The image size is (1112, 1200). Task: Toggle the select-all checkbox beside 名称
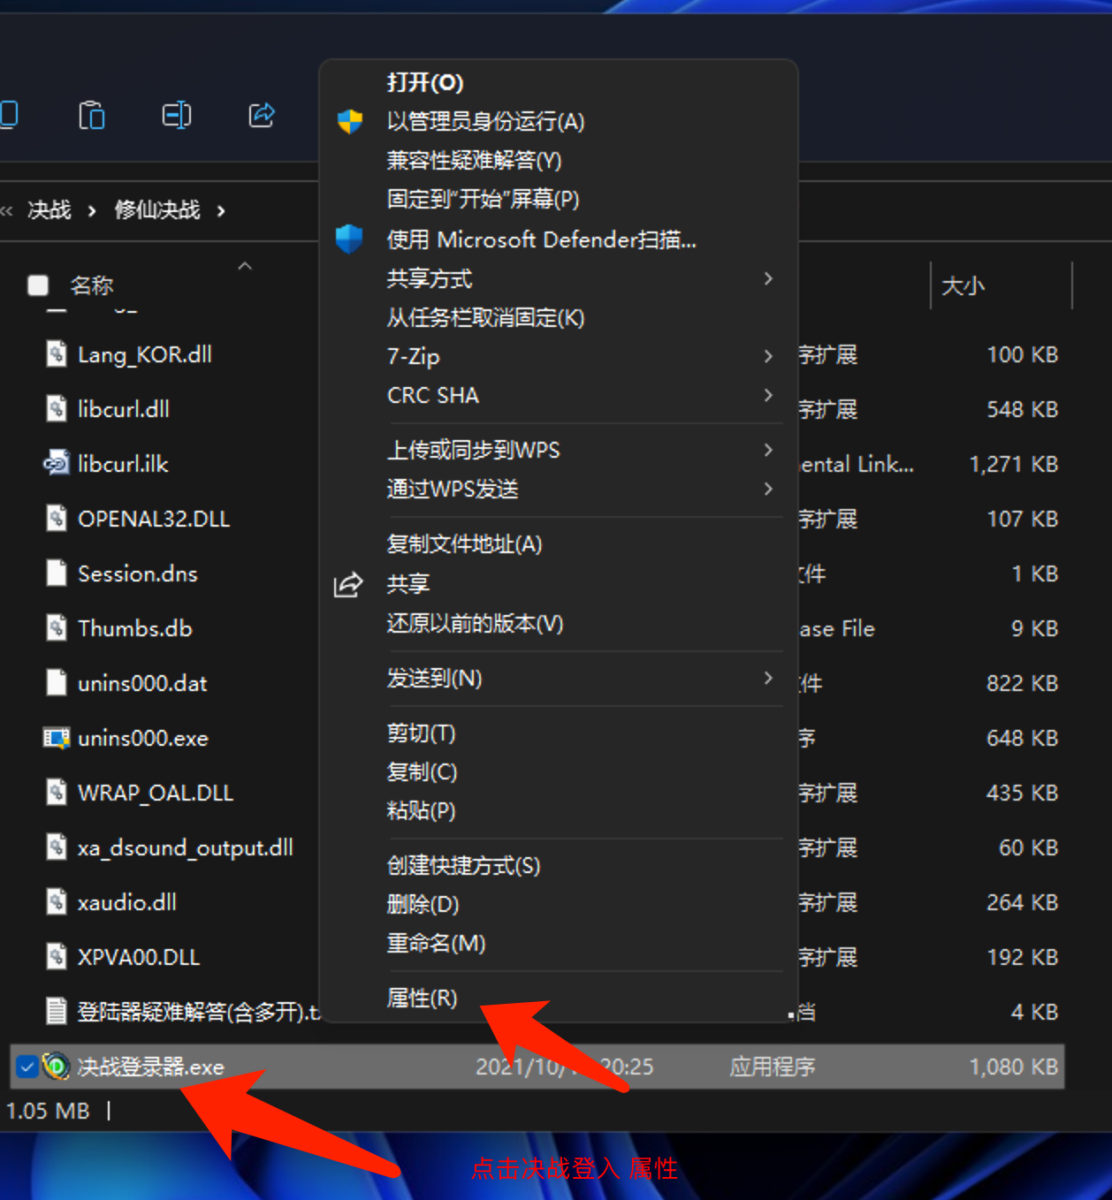tap(38, 285)
